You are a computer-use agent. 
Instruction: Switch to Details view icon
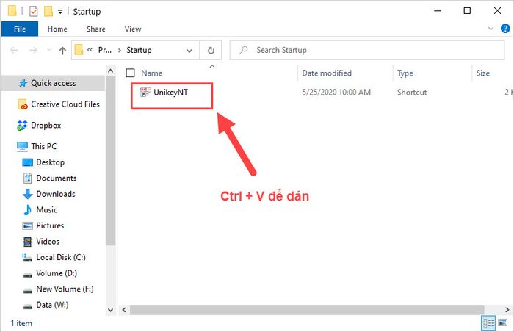pyautogui.click(x=488, y=322)
